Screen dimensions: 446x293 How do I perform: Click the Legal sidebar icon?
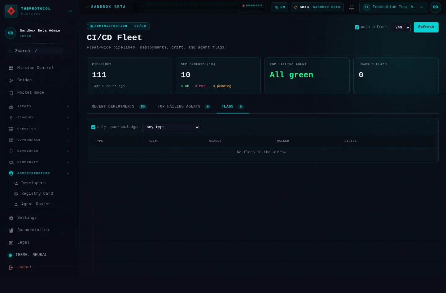tap(11, 243)
